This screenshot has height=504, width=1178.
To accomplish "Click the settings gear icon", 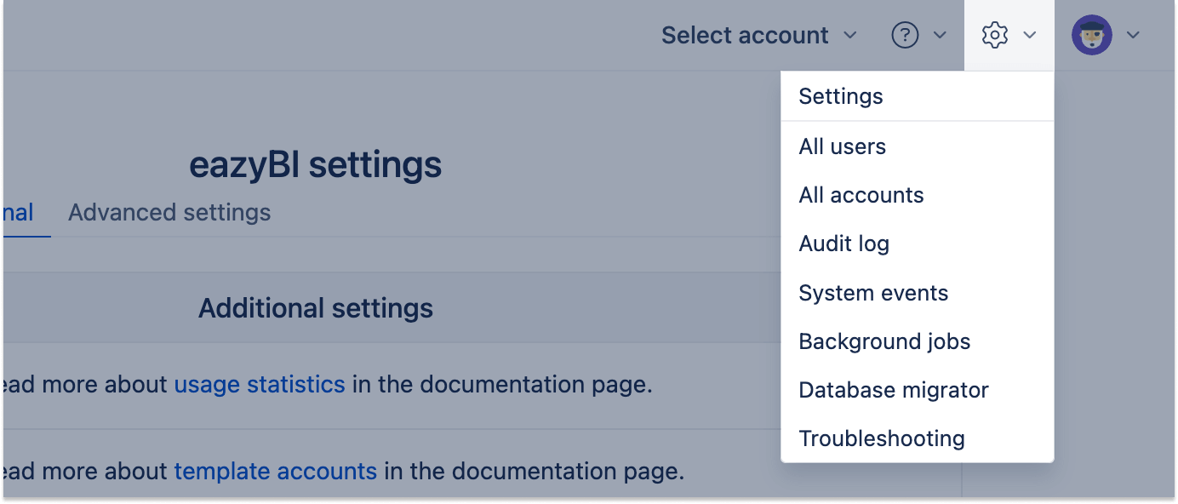I will click(994, 36).
